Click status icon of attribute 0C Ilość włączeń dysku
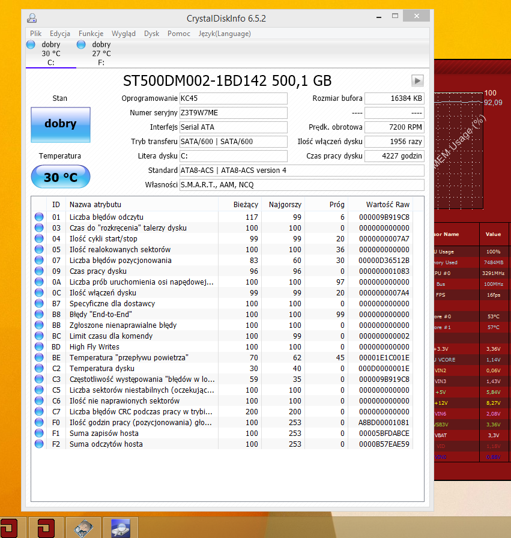Viewport: 511px width, 538px height. pyautogui.click(x=39, y=292)
